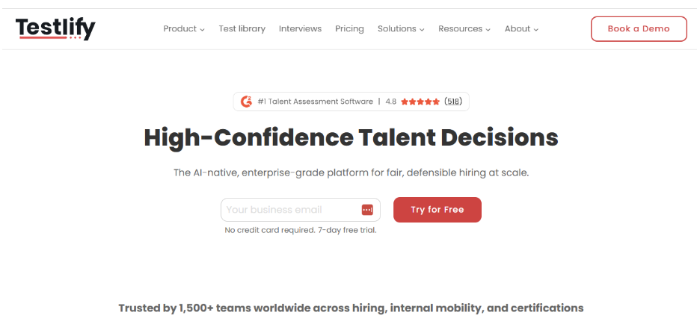Open the Interviews nav item
This screenshot has width=697, height=336.
pyautogui.click(x=300, y=29)
